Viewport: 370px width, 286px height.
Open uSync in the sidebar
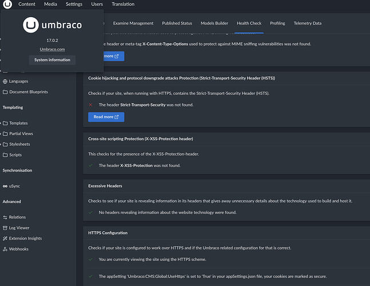click(x=14, y=186)
